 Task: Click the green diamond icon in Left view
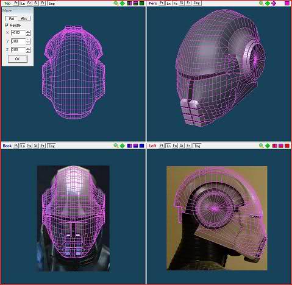point(268,146)
